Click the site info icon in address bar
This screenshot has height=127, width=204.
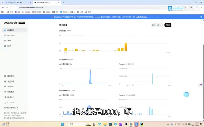[17, 7]
